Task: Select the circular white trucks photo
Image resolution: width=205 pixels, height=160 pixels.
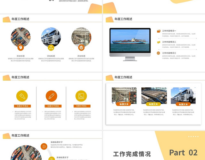Action: (x=51, y=37)
